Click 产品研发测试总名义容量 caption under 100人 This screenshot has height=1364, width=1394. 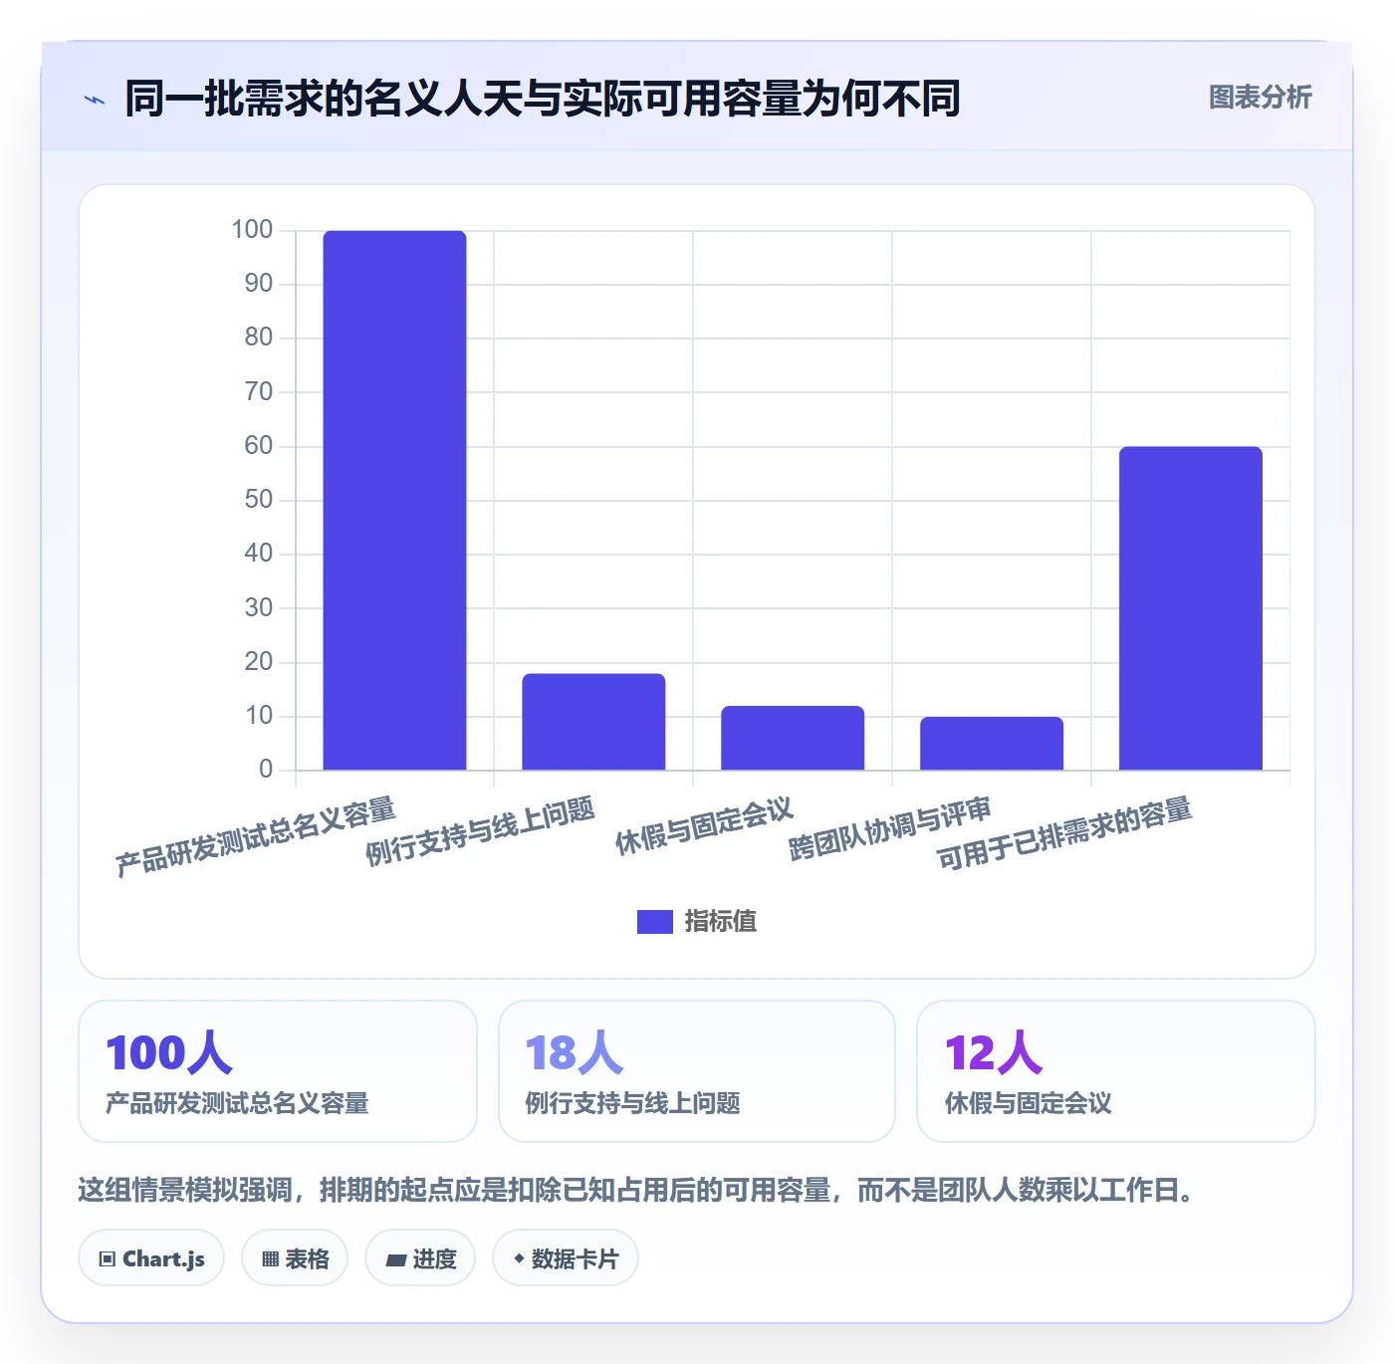point(238,1103)
